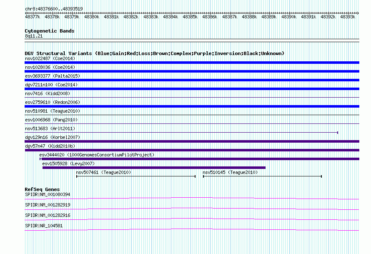
Task: Open variant dgv7211n100 (Coe2014)
Action: (51, 85)
